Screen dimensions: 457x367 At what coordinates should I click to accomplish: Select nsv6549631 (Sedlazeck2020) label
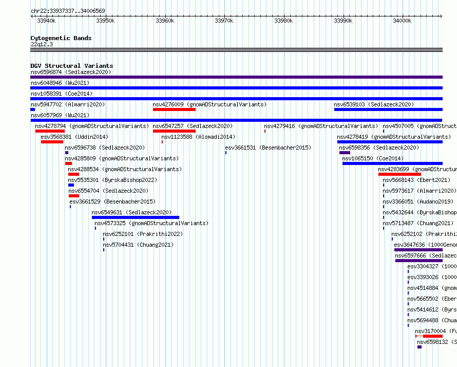132,212
